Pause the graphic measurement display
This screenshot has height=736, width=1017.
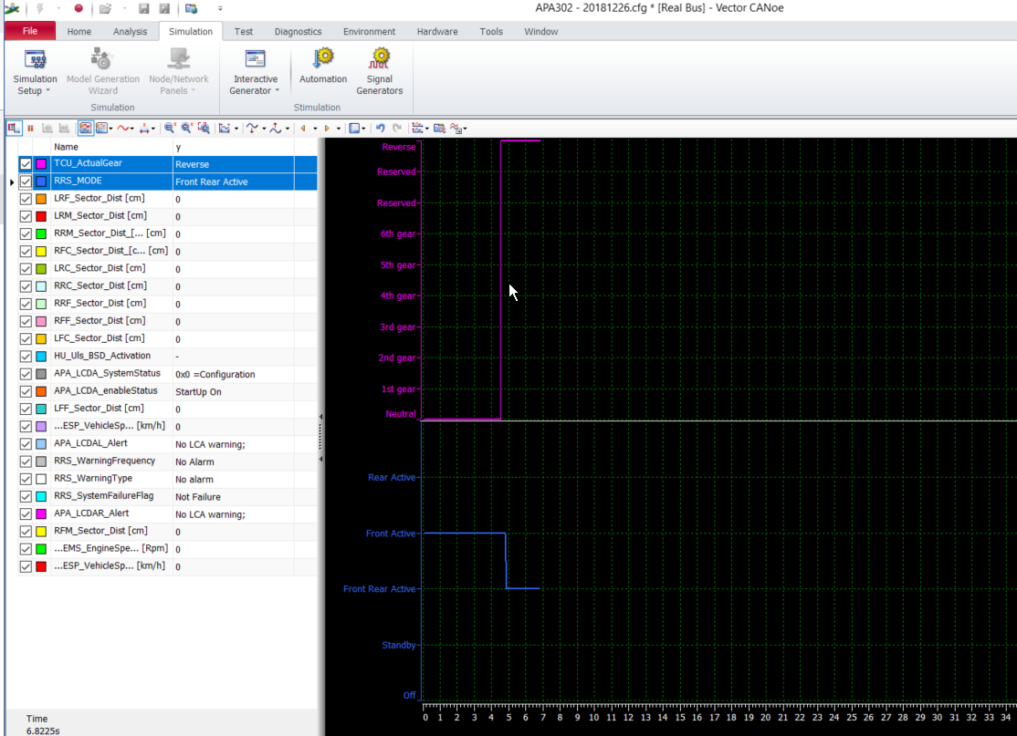[30, 128]
